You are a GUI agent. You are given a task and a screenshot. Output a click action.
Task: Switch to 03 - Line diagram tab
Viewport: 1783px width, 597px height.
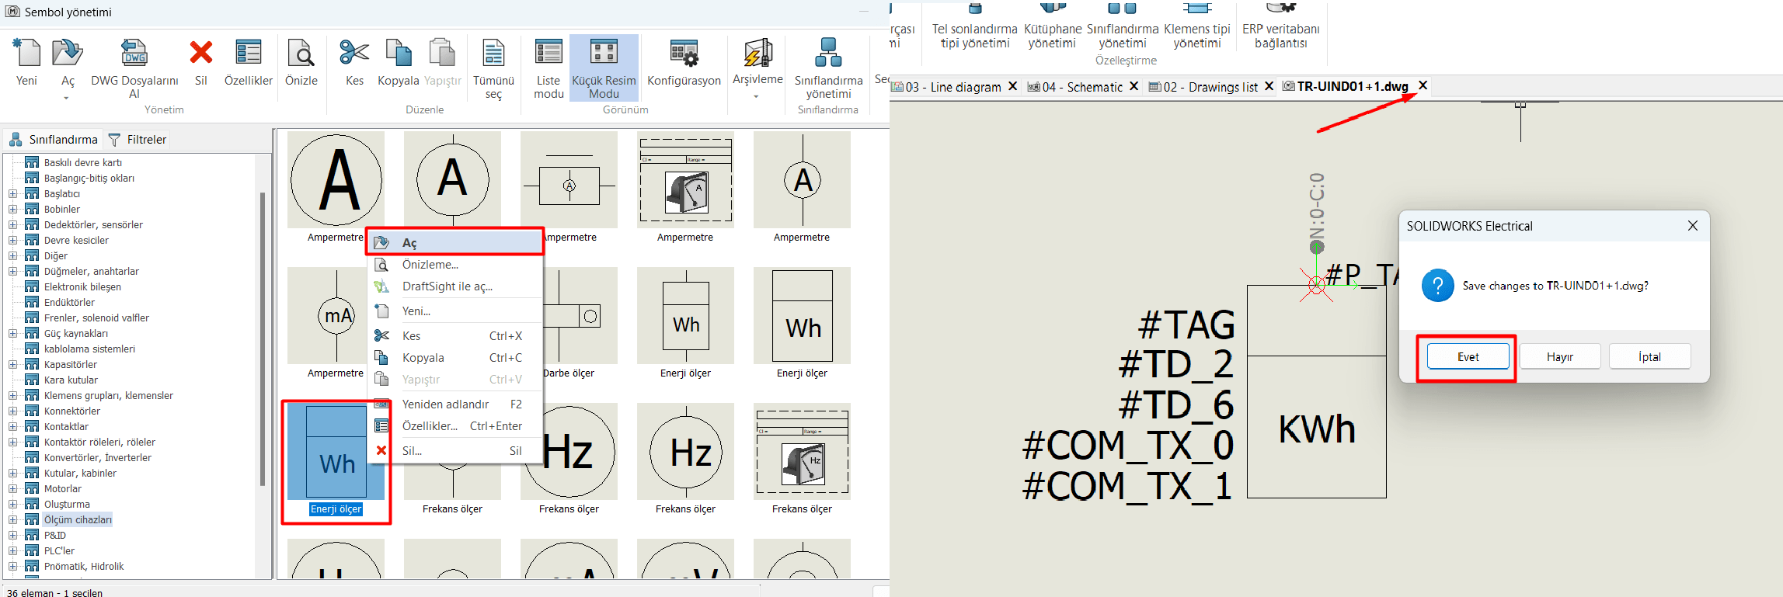click(953, 86)
